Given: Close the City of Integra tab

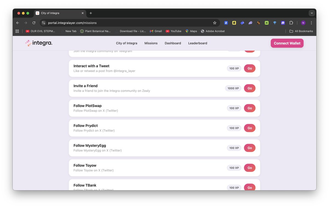Looking at the screenshot, I should click(x=83, y=13).
